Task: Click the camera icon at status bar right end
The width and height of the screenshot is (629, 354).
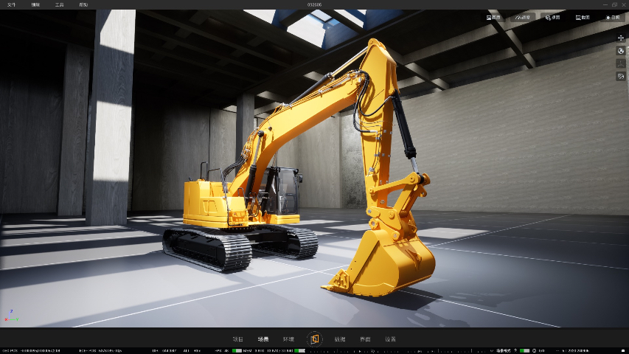Action: 624,351
